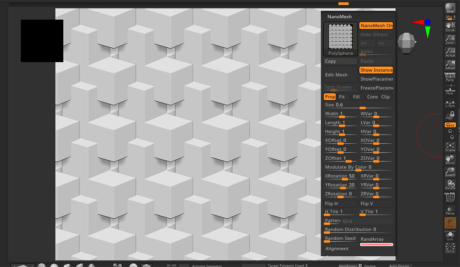Select the Move hand icon
Viewport: 460px width, 267px height.
coord(450,160)
